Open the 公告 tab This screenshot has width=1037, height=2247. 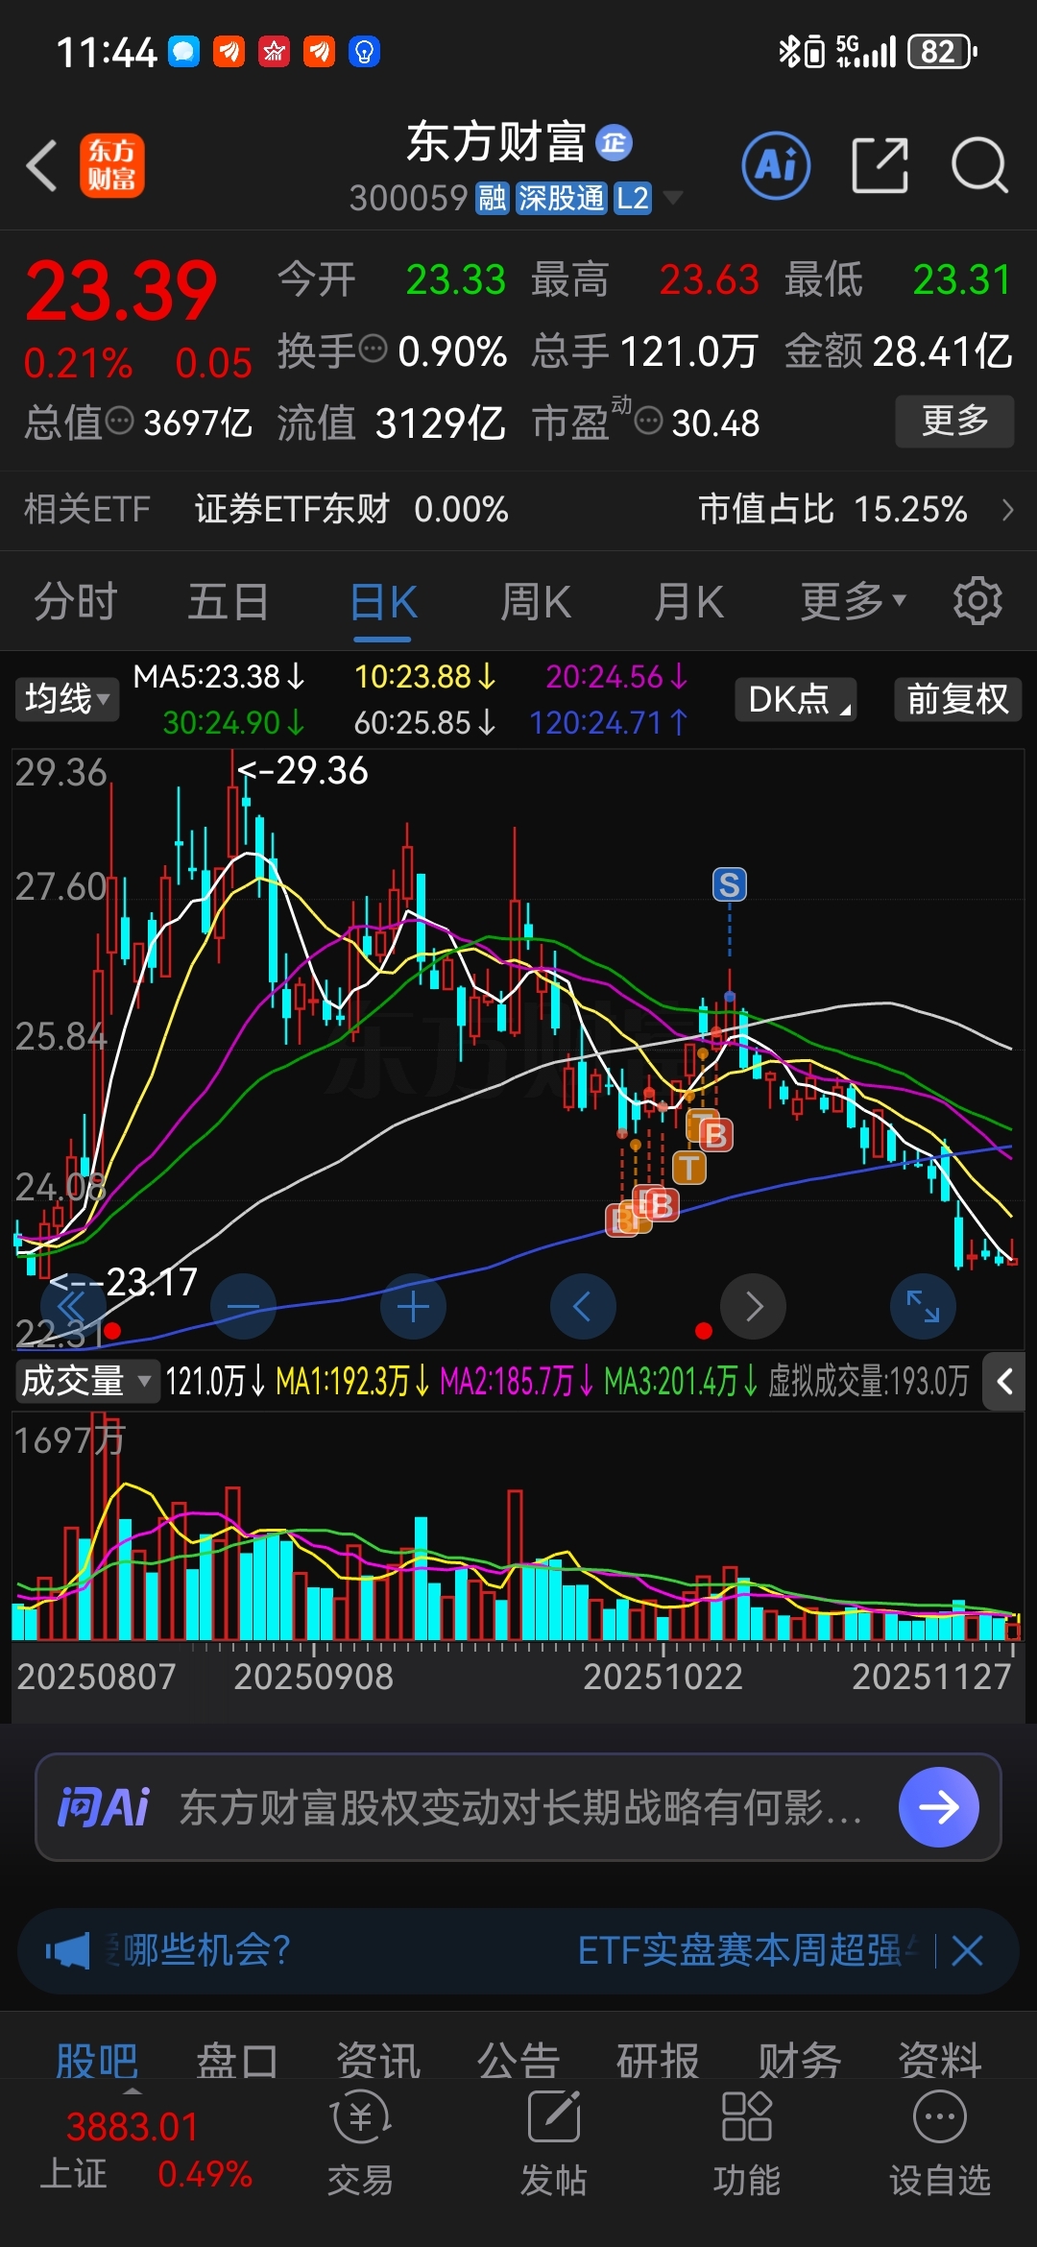click(518, 2061)
